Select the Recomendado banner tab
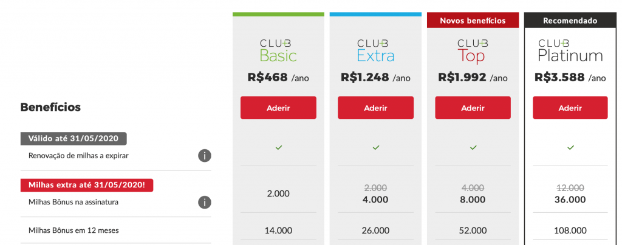Image resolution: width=622 pixels, height=245 pixels. pos(570,21)
